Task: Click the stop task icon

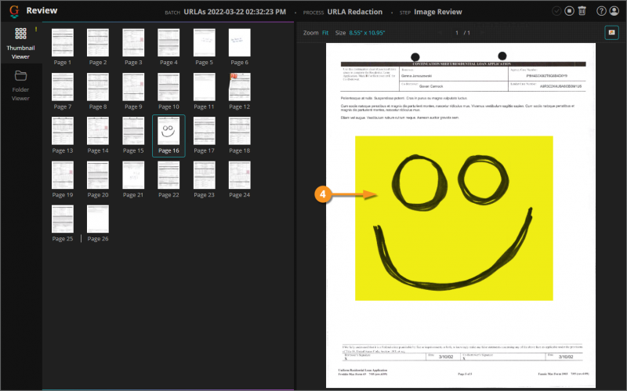Action: (x=569, y=11)
